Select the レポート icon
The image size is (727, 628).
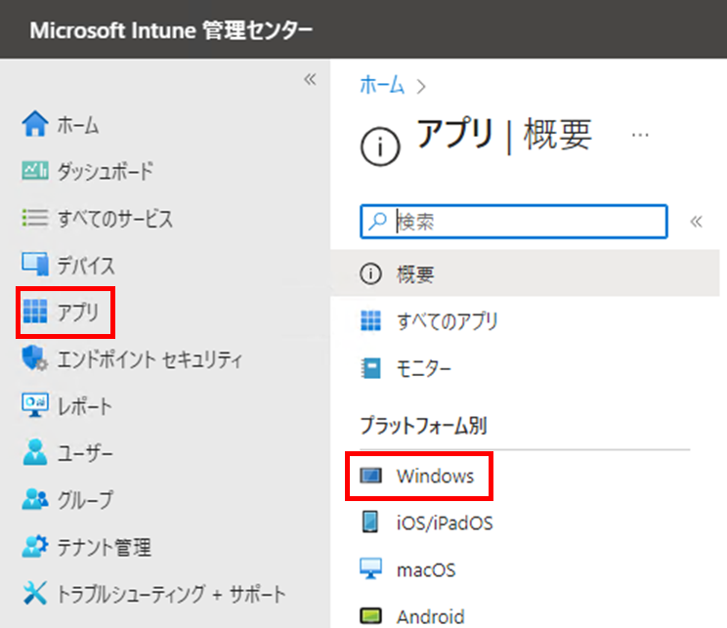coord(35,405)
